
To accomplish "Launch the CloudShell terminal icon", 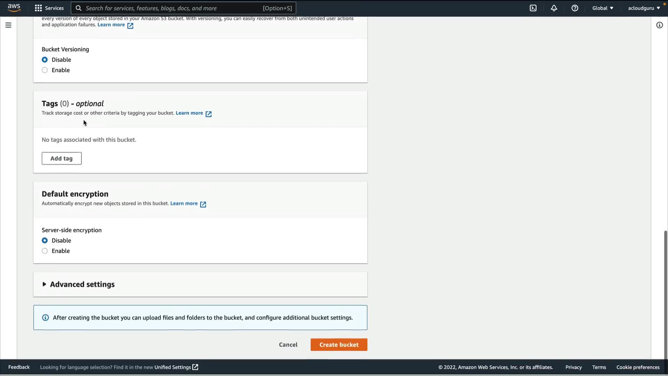I will tap(533, 8).
